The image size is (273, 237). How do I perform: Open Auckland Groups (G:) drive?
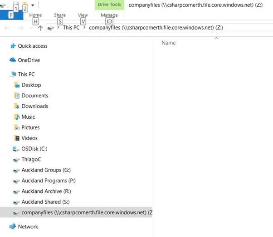click(x=46, y=170)
